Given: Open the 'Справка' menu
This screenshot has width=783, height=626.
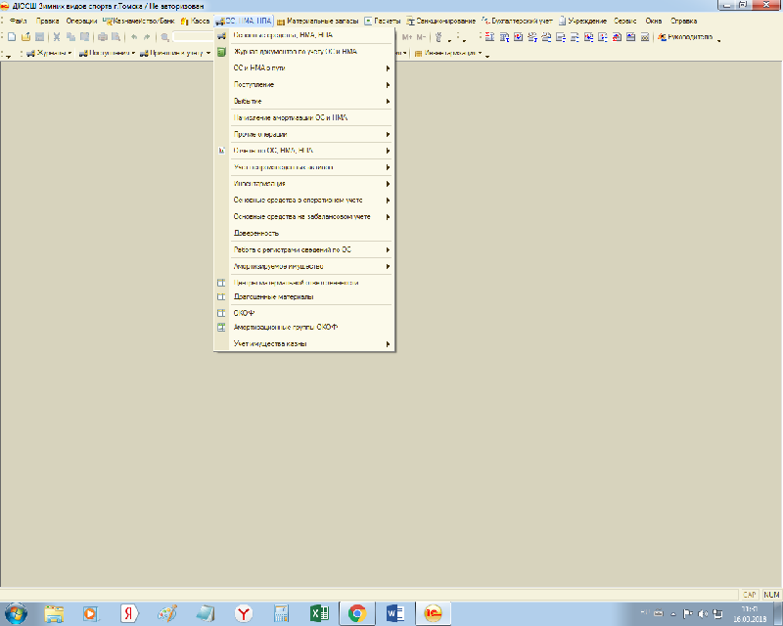Looking at the screenshot, I should [x=683, y=21].
